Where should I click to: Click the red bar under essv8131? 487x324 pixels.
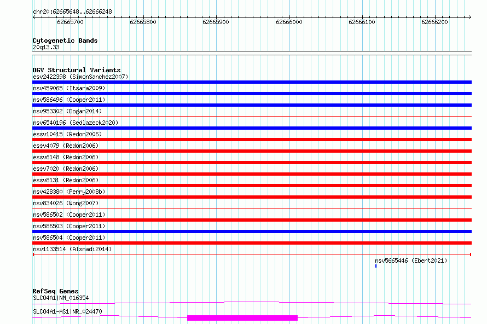click(x=252, y=186)
